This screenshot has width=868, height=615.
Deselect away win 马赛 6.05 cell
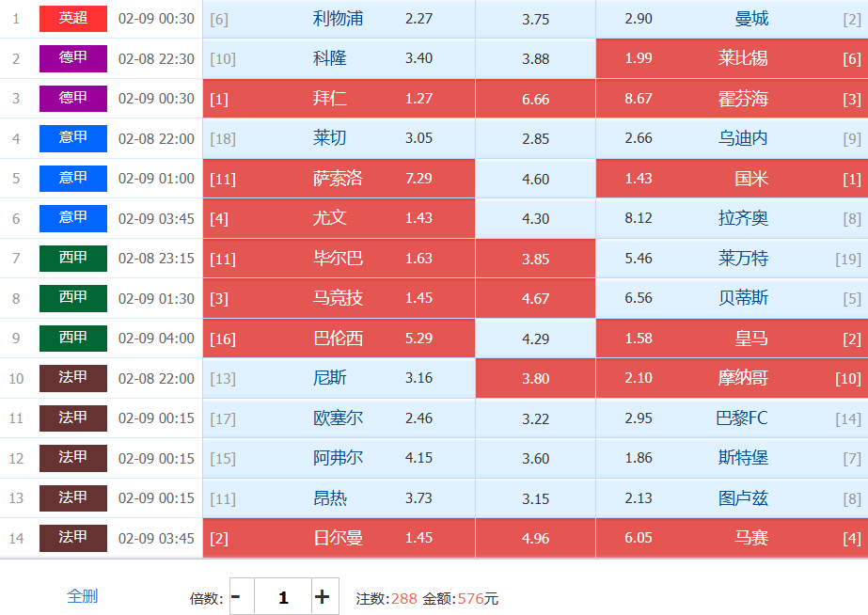pyautogui.click(x=732, y=538)
